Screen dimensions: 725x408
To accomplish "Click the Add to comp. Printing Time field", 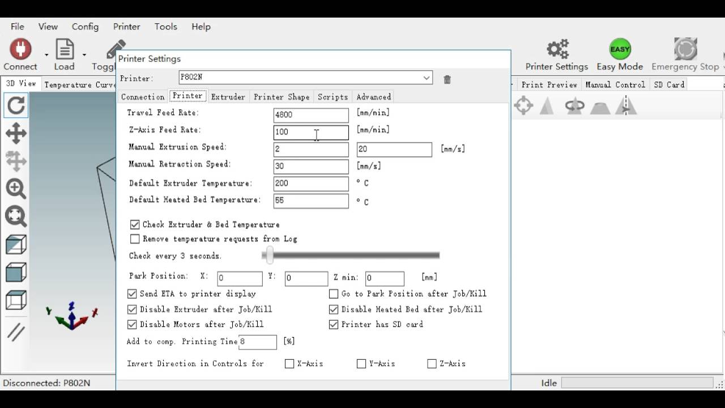I will click(258, 342).
